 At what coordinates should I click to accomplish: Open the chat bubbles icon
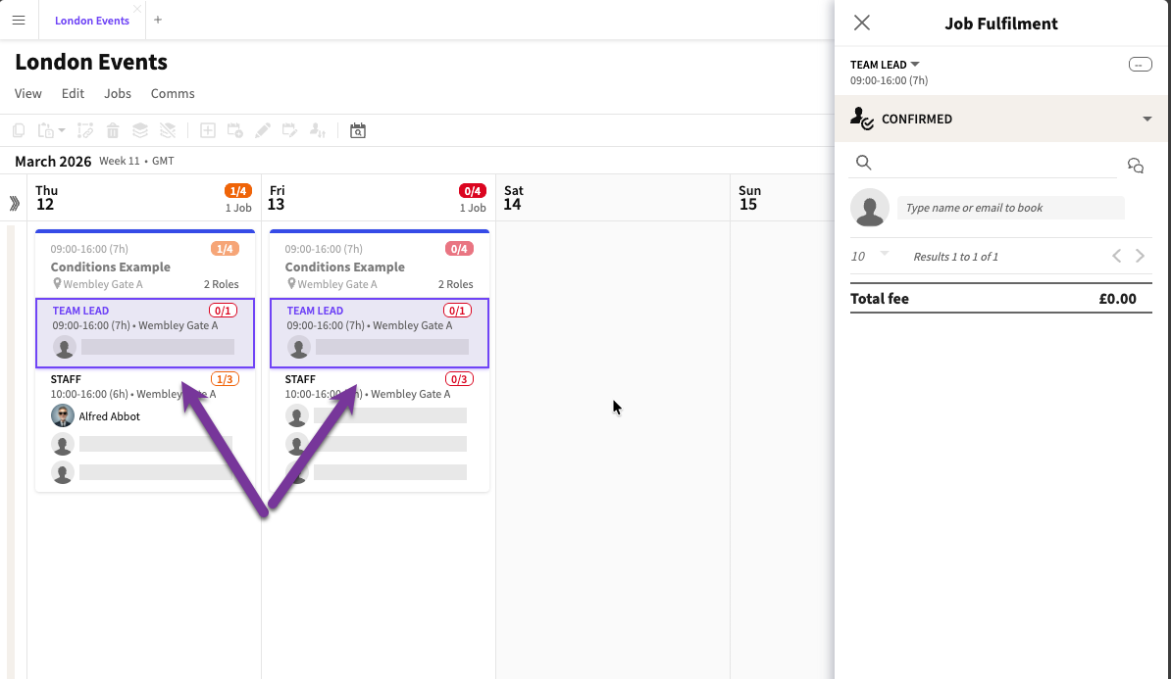[x=1135, y=166]
